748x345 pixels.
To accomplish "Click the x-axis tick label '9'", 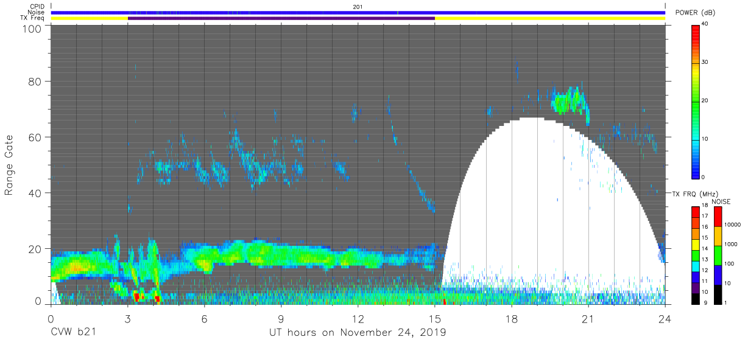I will 281,318.
